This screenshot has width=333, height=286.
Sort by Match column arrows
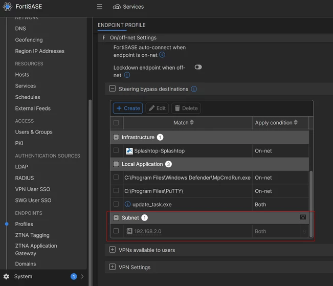point(192,122)
